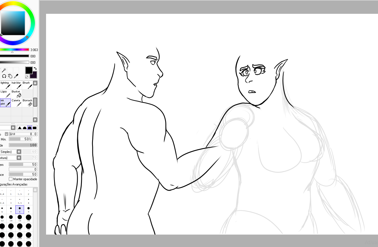This screenshot has width=378, height=247.
Task: Select the Caneta pen tool
Action: click(x=16, y=103)
